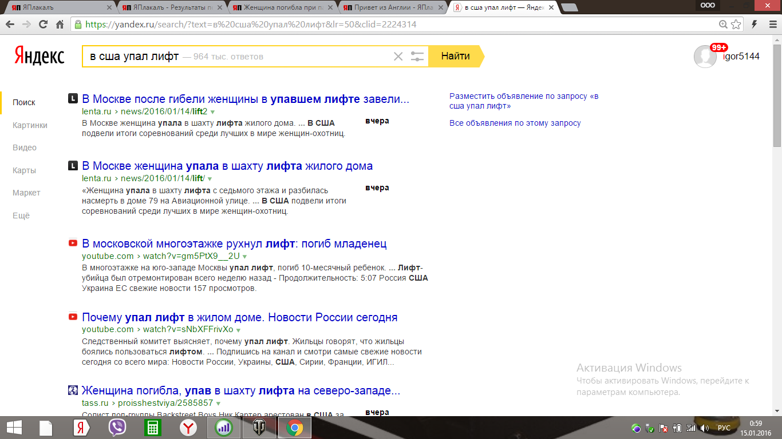Viewport: 782px width, 439px height.
Task: Switch to the first ЯПлакалъ tab
Action: (x=60, y=7)
